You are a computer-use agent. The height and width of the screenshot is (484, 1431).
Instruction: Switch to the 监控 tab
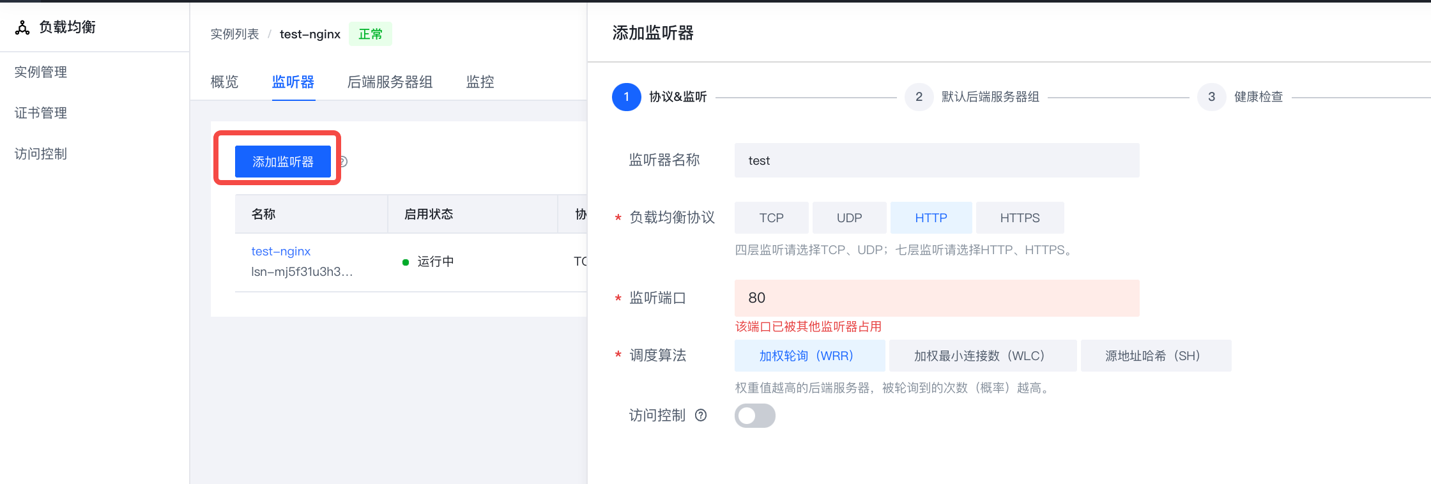click(x=480, y=82)
